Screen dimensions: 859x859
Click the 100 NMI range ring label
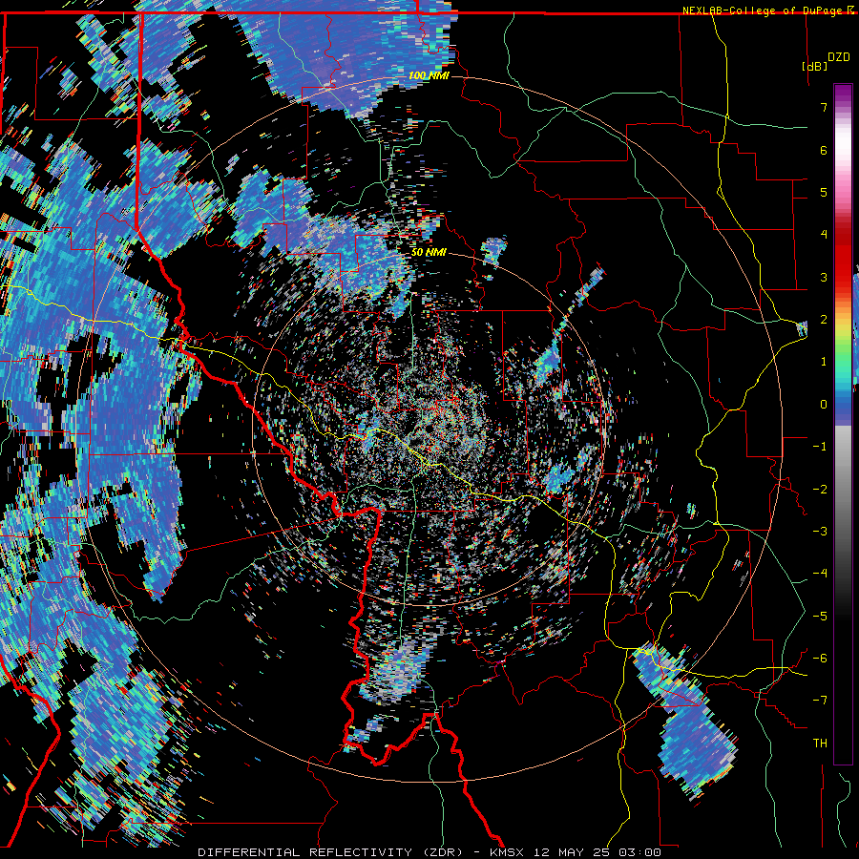tap(429, 75)
